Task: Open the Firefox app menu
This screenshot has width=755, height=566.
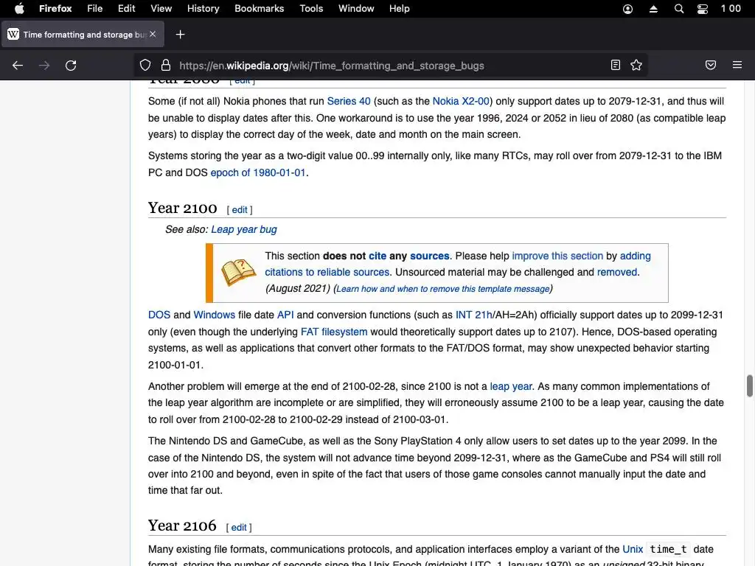Action: click(x=55, y=9)
